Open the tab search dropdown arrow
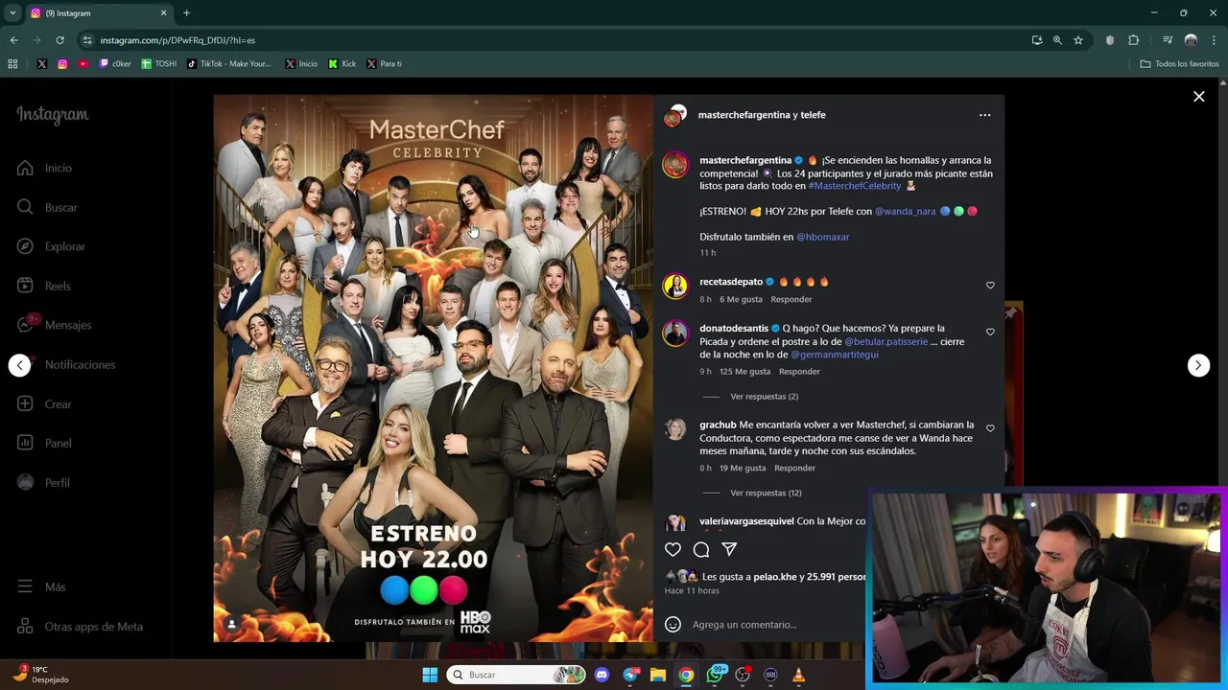The image size is (1228, 690). point(12,13)
